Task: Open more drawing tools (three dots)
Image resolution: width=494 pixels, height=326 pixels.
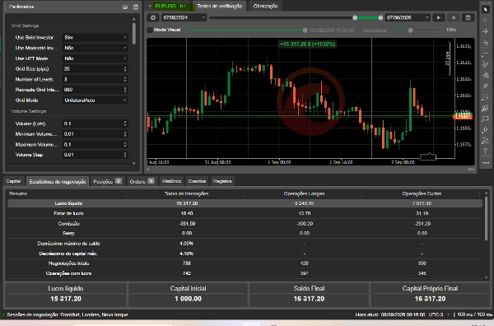Action: pyautogui.click(x=486, y=163)
